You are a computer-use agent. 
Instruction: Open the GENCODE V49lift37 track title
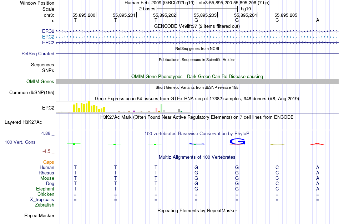[197, 26]
